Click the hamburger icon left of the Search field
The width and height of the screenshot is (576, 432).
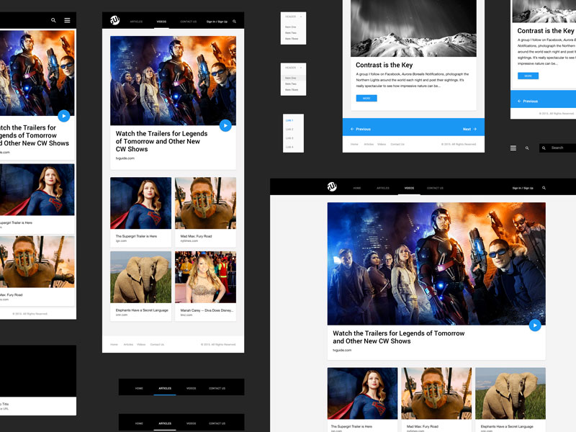point(513,148)
